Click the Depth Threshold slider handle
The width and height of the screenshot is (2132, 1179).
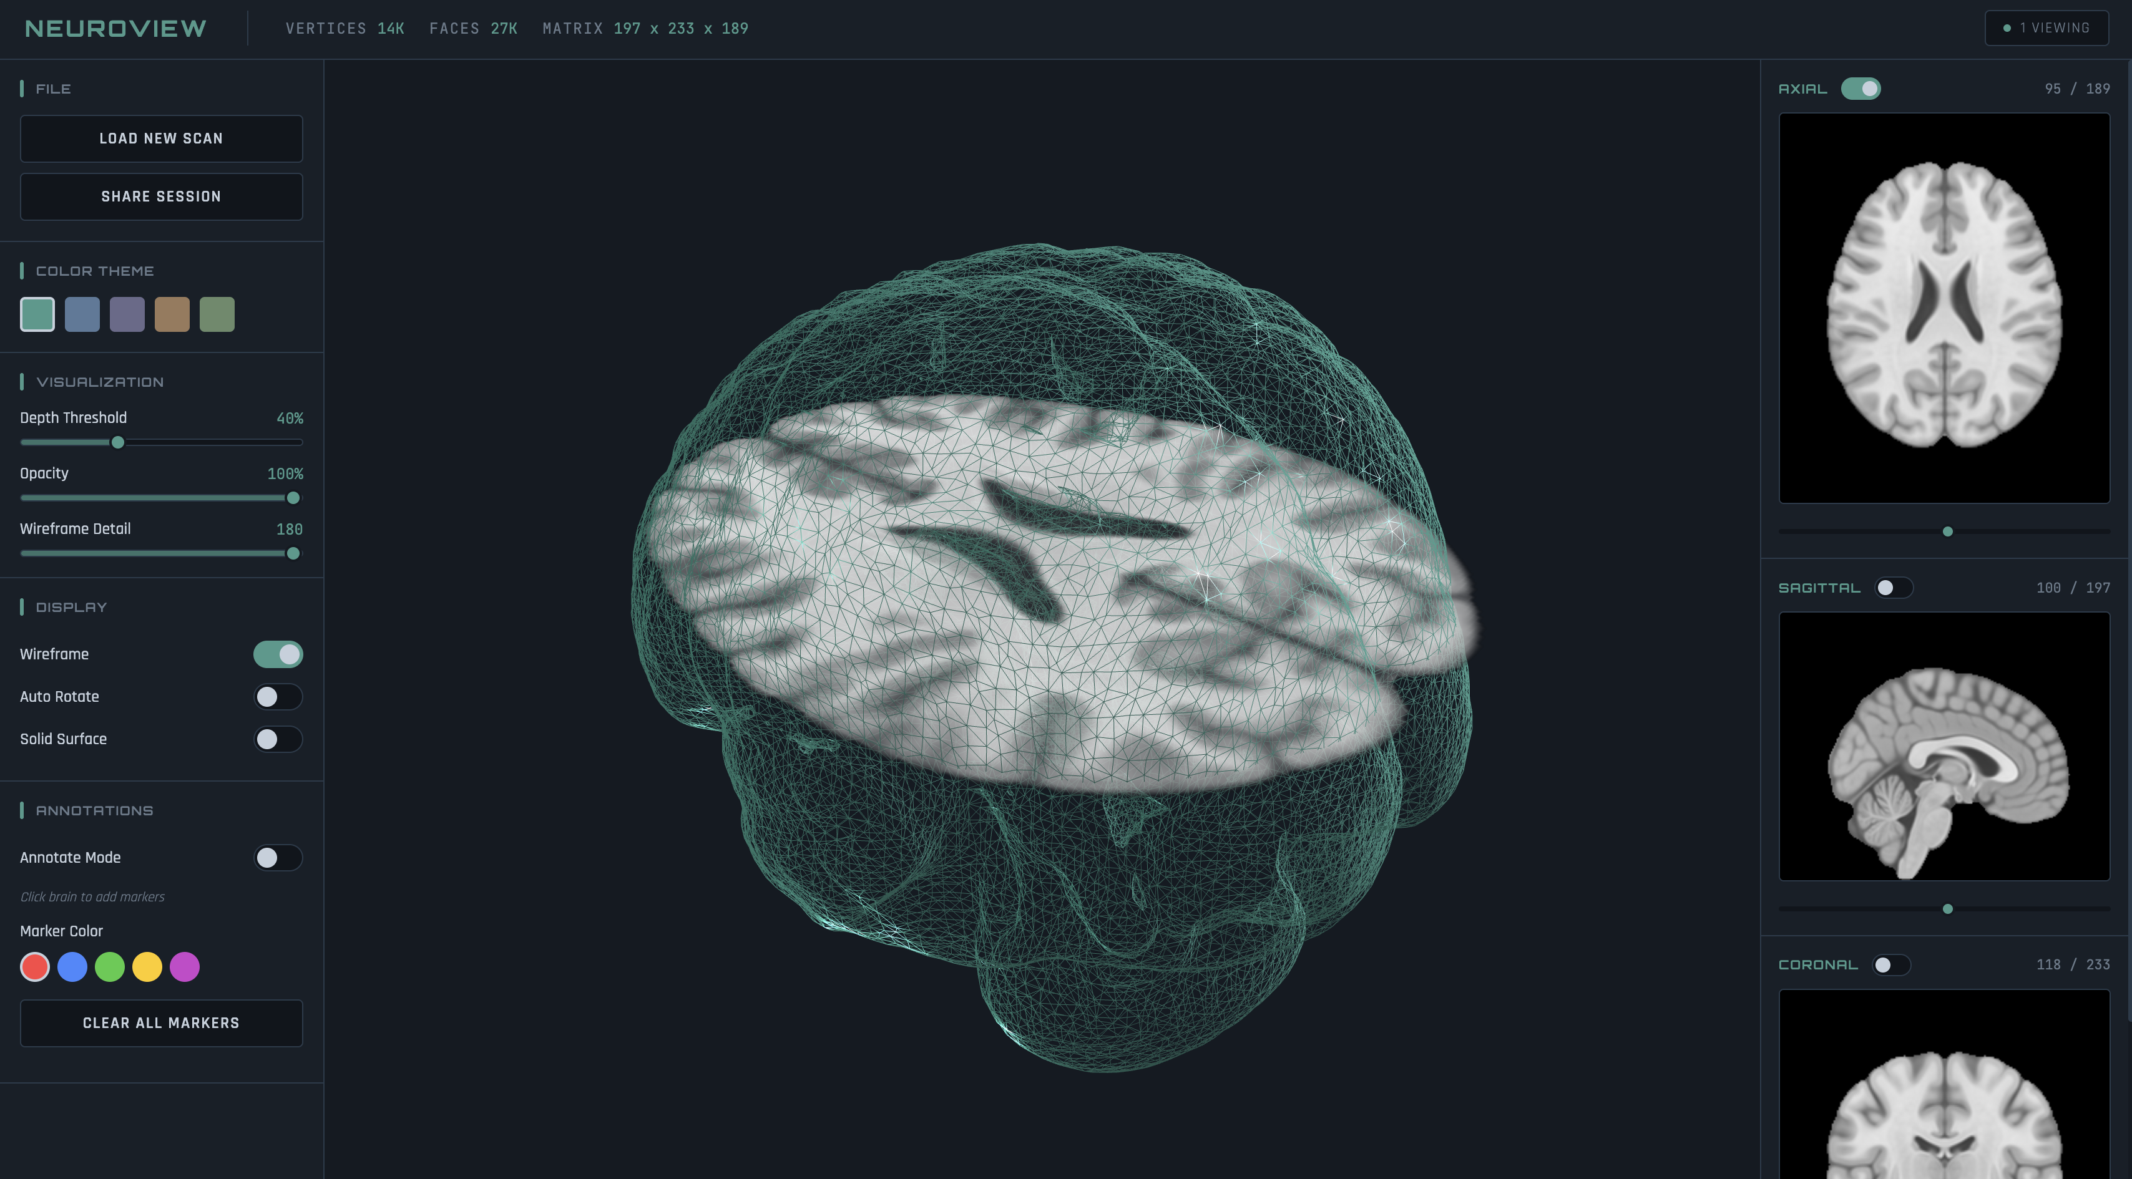(117, 443)
